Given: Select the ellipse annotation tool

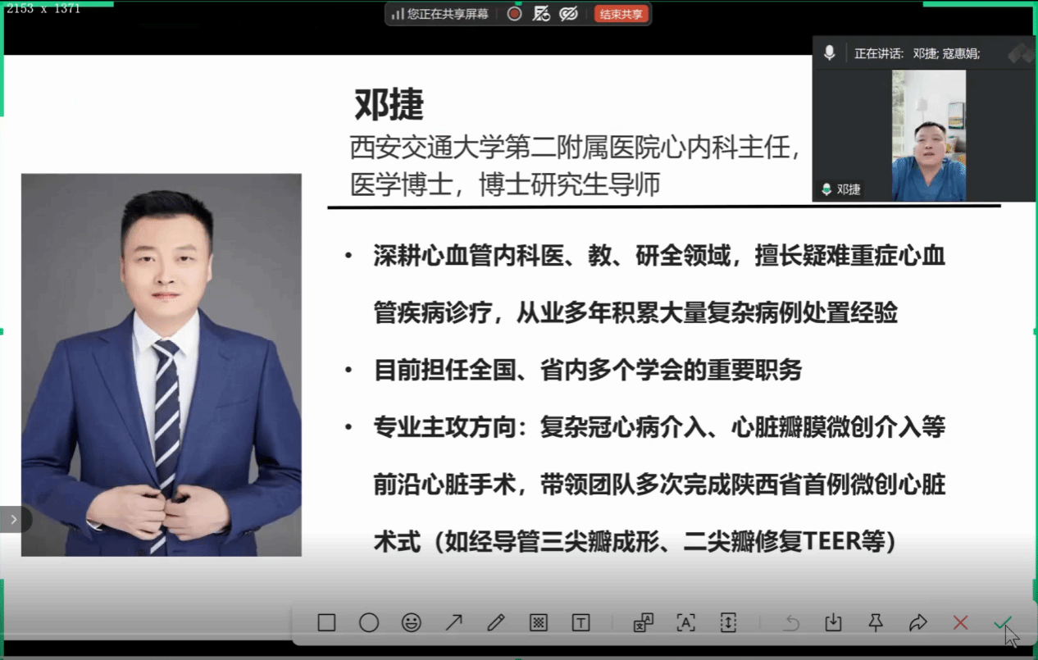Looking at the screenshot, I should pyautogui.click(x=369, y=623).
